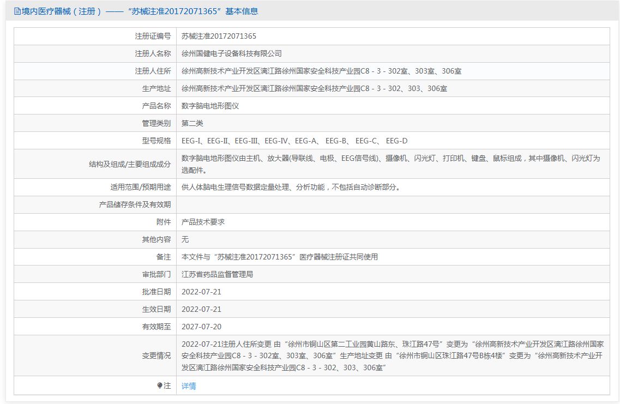
Task: Select the 生效日期 value 2022-07-21
Action: [201, 309]
